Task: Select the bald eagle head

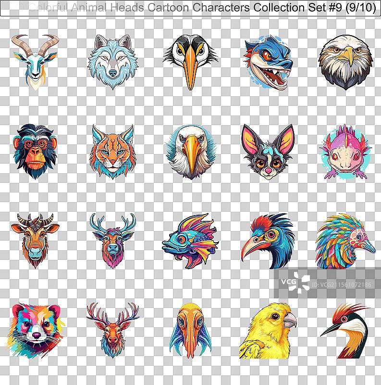Action: point(345,61)
